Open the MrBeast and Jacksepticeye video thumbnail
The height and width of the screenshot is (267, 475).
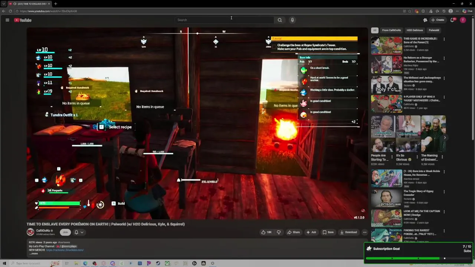[x=386, y=85]
